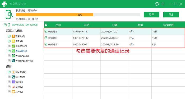The height and width of the screenshot is (99, 185).
Task: Select phone number 13719376117 cell
Action: click(81, 38)
